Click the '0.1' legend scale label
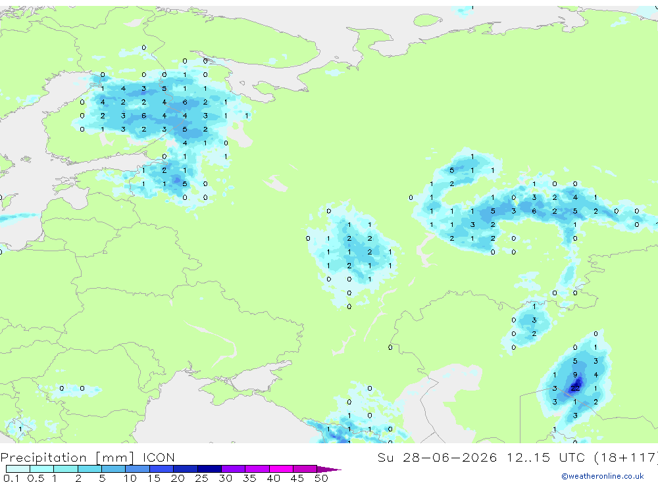Viewport: 658px width, 482px height. click(x=11, y=478)
